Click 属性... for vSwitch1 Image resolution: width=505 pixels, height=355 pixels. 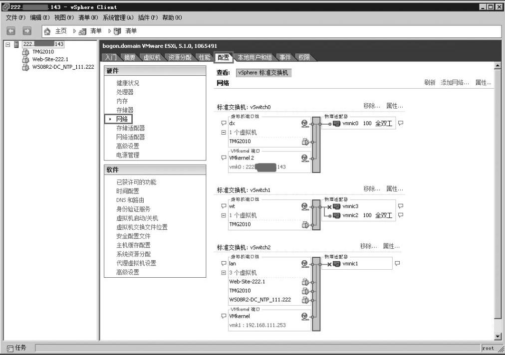tap(395, 189)
